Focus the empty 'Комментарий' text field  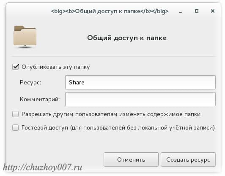140,99
